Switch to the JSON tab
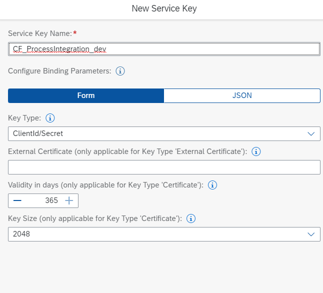The image size is (323, 293). (242, 95)
